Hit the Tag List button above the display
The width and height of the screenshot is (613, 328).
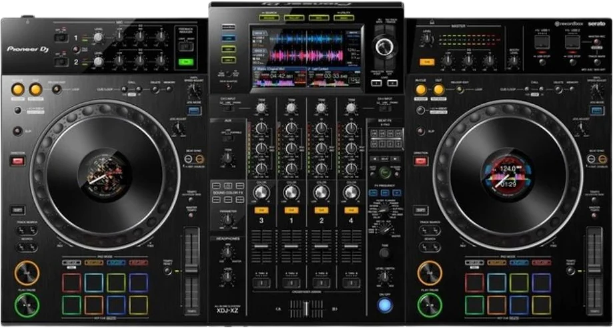point(293,17)
